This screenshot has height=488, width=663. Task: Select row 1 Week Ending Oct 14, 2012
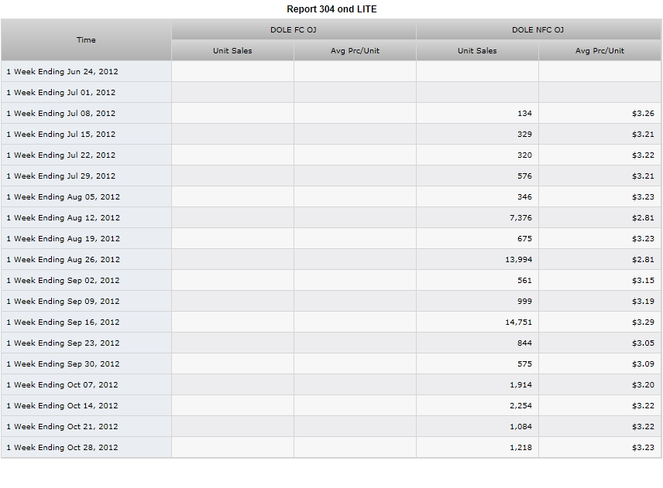tap(331, 406)
